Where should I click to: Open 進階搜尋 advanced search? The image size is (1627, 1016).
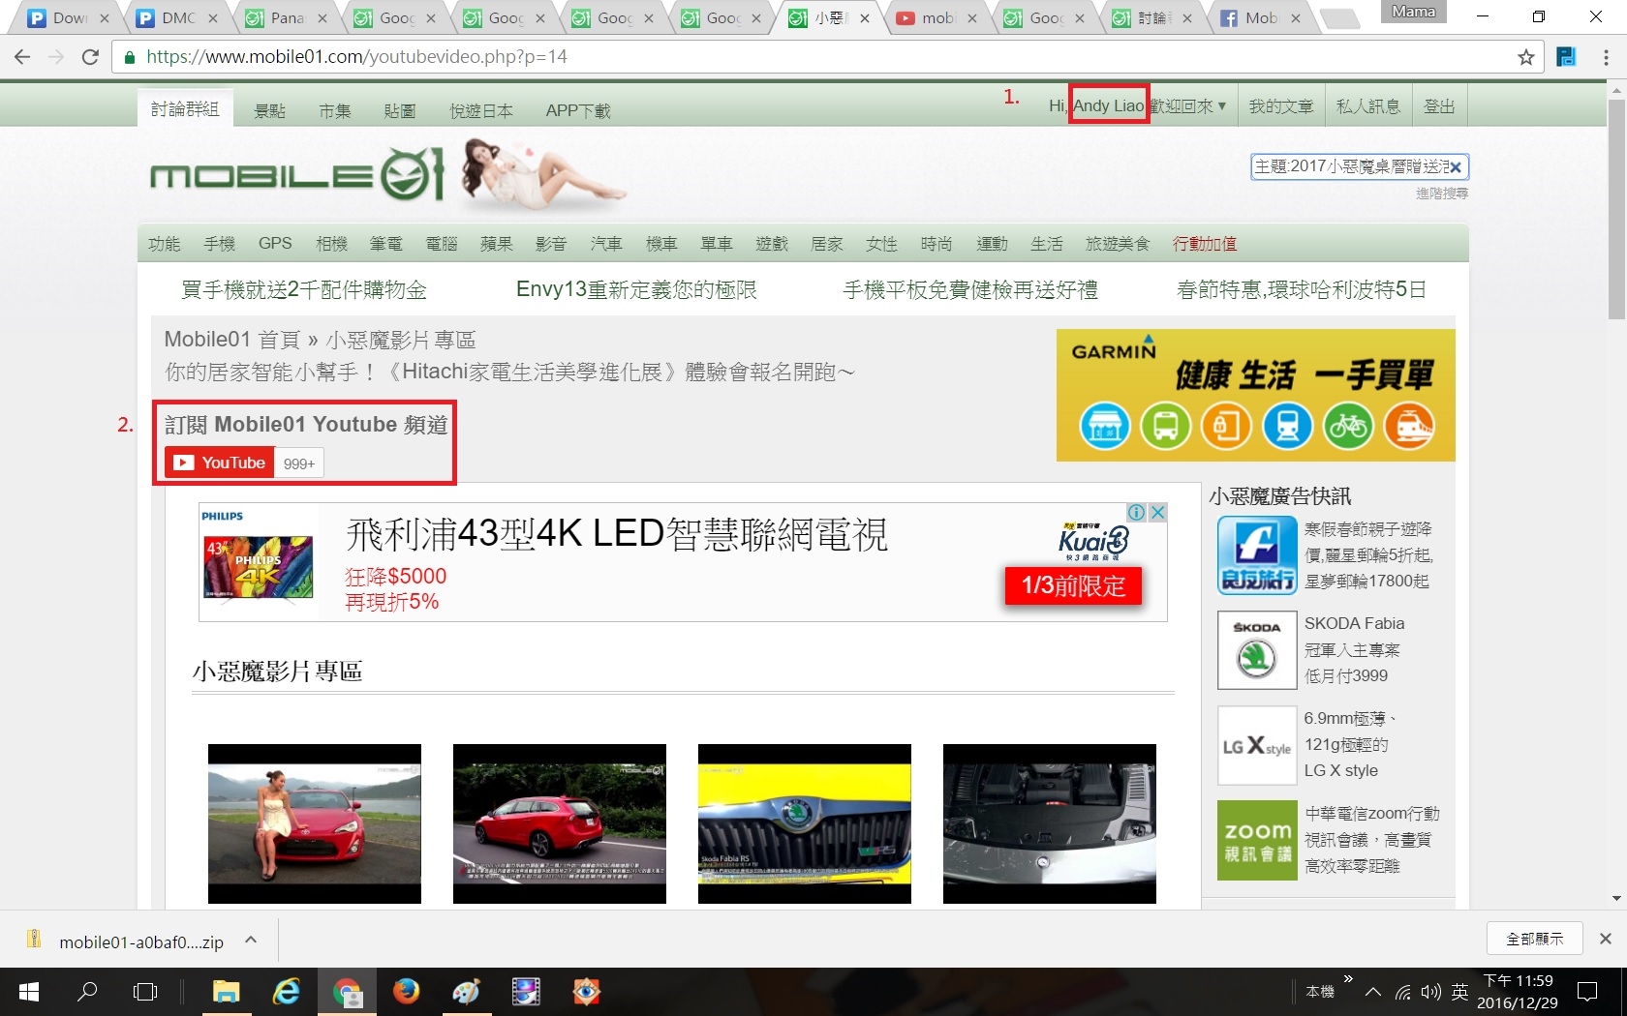(x=1442, y=194)
